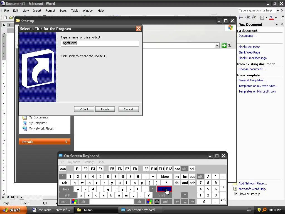Screen dimensions: 285x214
Task: Collapse the Details panel chevron
Action: point(66,142)
